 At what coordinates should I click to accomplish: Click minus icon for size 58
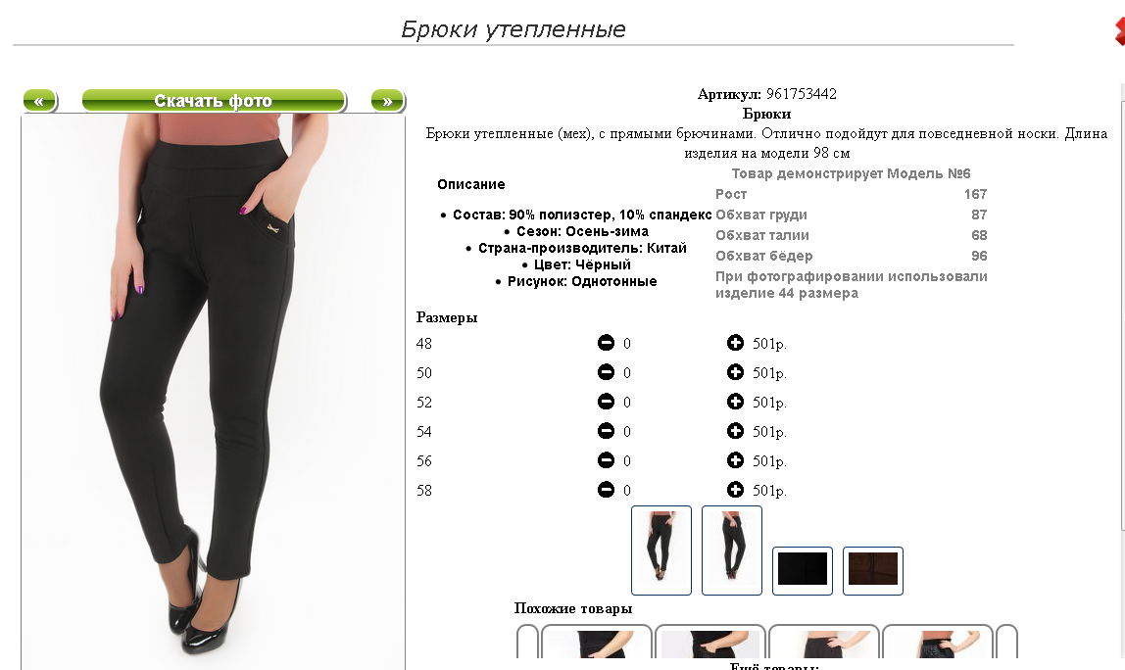pyautogui.click(x=606, y=490)
